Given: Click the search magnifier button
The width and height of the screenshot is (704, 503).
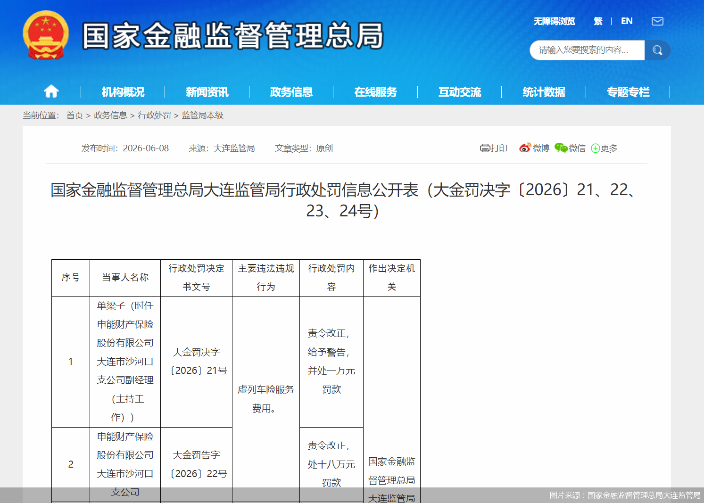Looking at the screenshot, I should pyautogui.click(x=657, y=50).
